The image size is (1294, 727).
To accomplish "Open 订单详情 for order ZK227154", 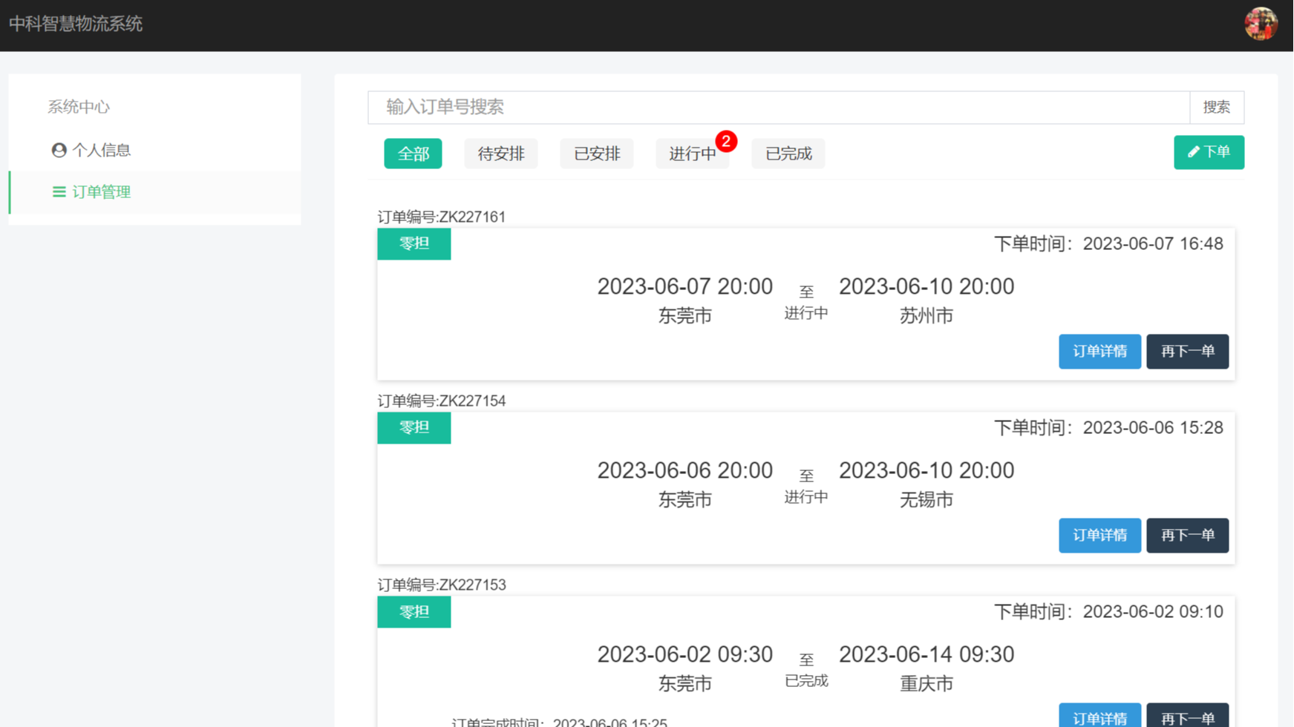I will click(x=1099, y=536).
